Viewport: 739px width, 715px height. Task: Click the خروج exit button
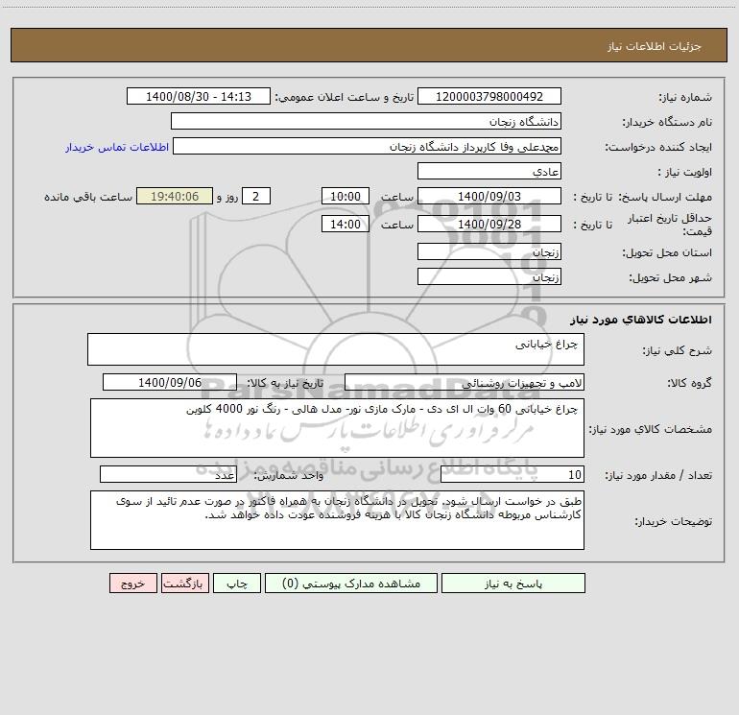(132, 583)
